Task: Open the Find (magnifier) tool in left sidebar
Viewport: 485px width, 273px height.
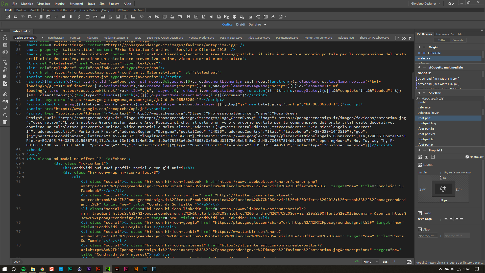Action: pyautogui.click(x=5, y=115)
